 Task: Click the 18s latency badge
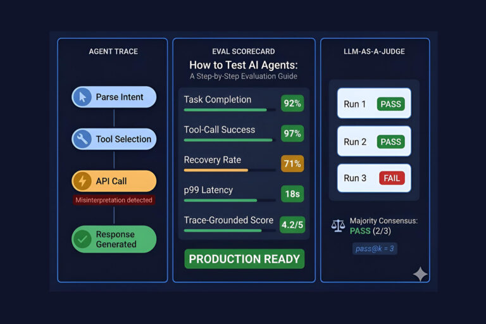point(292,194)
